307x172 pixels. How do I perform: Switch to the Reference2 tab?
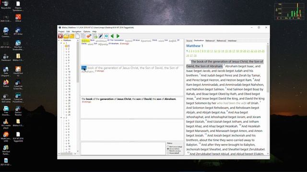click(221, 41)
